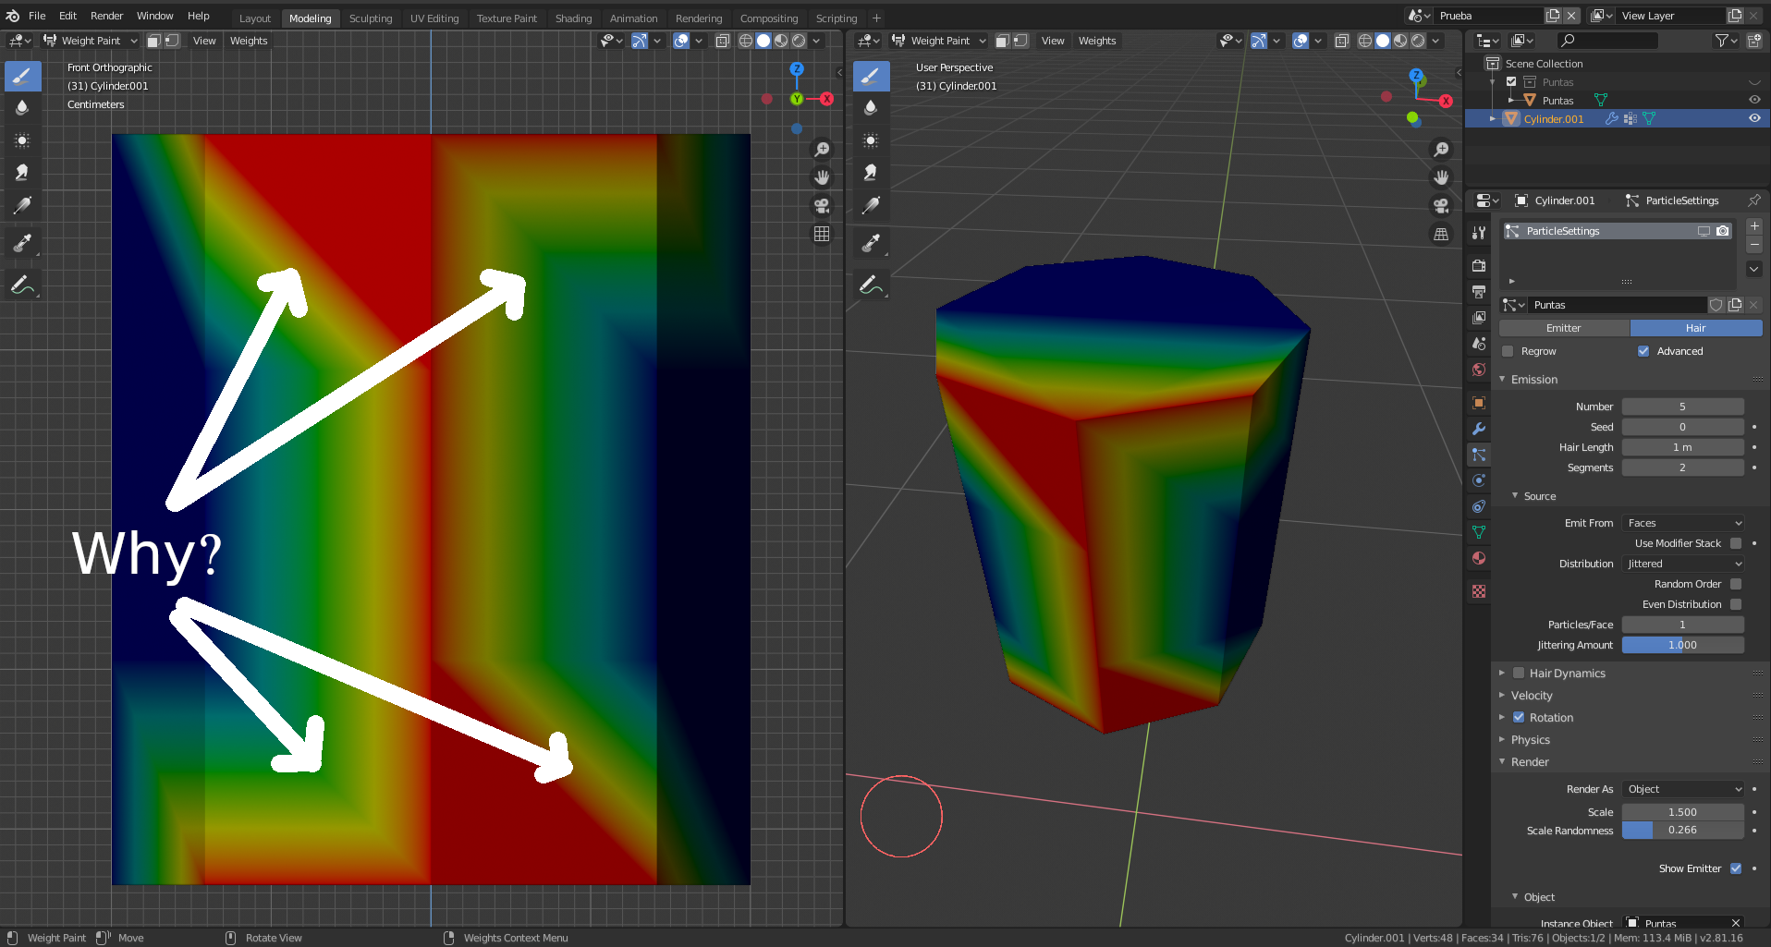This screenshot has height=947, width=1771.
Task: Switch orthographic grid view in left viewport
Action: coord(822,234)
